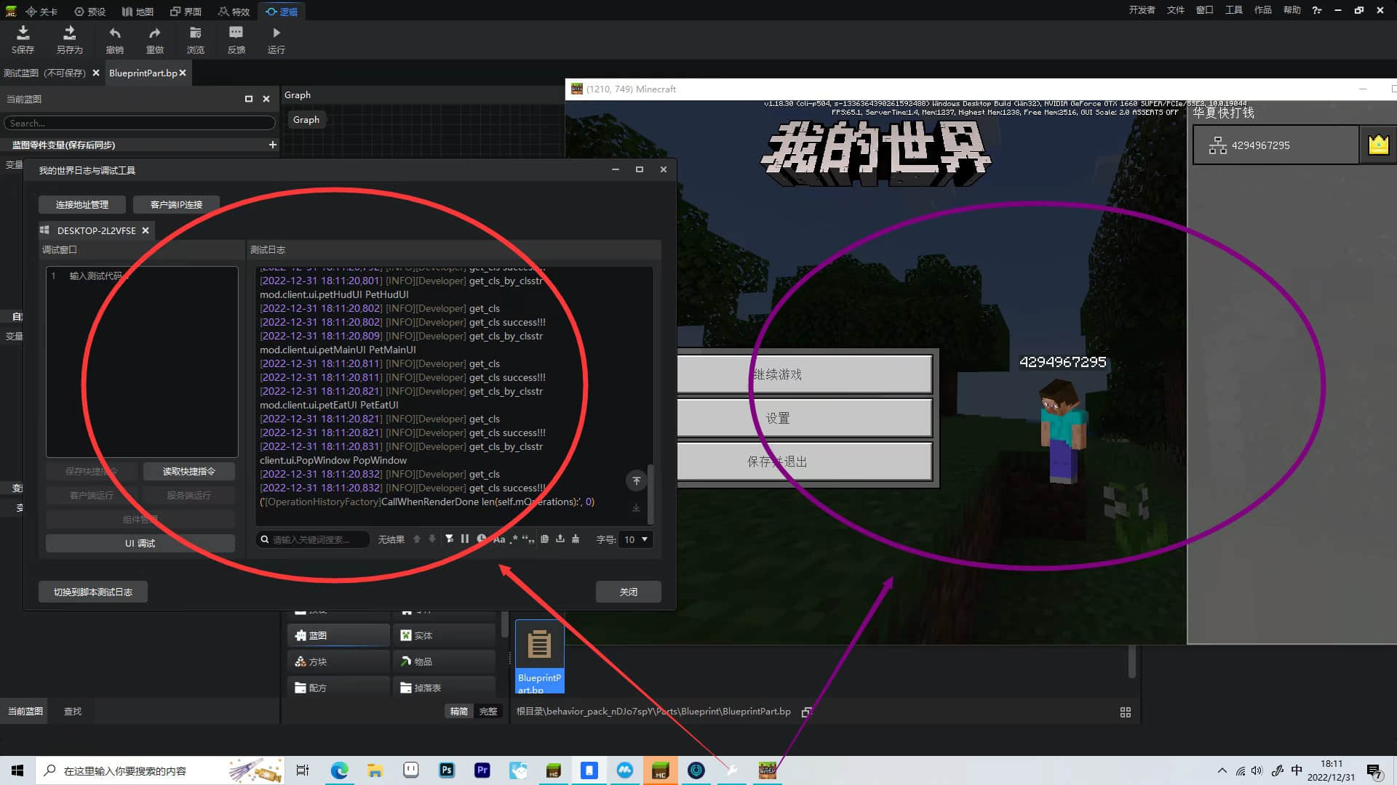Select the 物品 item asset category
Viewport: 1397px width, 785px height.
tap(445, 661)
